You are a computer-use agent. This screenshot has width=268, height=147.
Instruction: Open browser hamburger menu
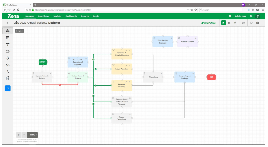point(263,10)
